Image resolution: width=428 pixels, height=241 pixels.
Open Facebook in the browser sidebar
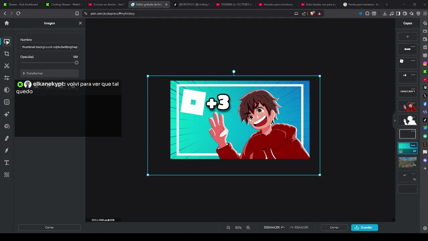425,104
